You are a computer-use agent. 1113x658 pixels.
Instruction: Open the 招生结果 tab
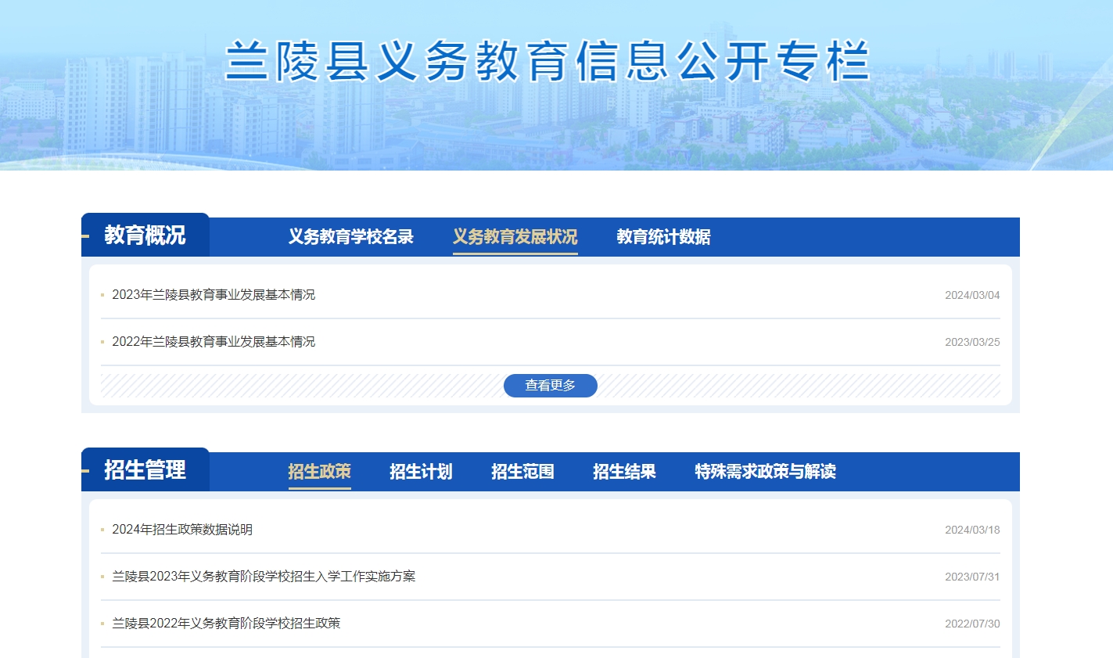point(624,471)
